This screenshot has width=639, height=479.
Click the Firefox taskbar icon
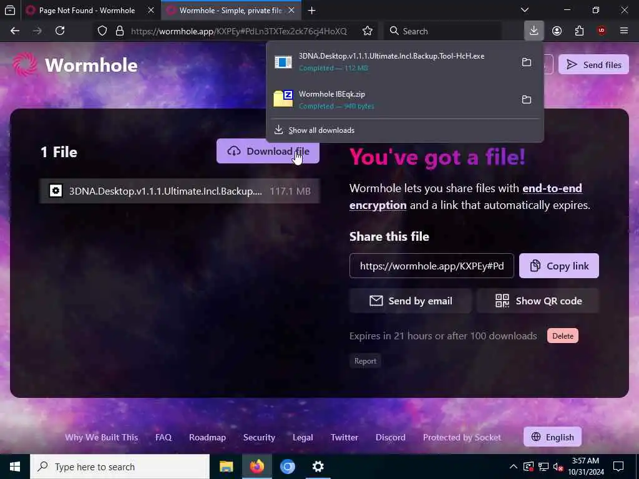(x=256, y=467)
